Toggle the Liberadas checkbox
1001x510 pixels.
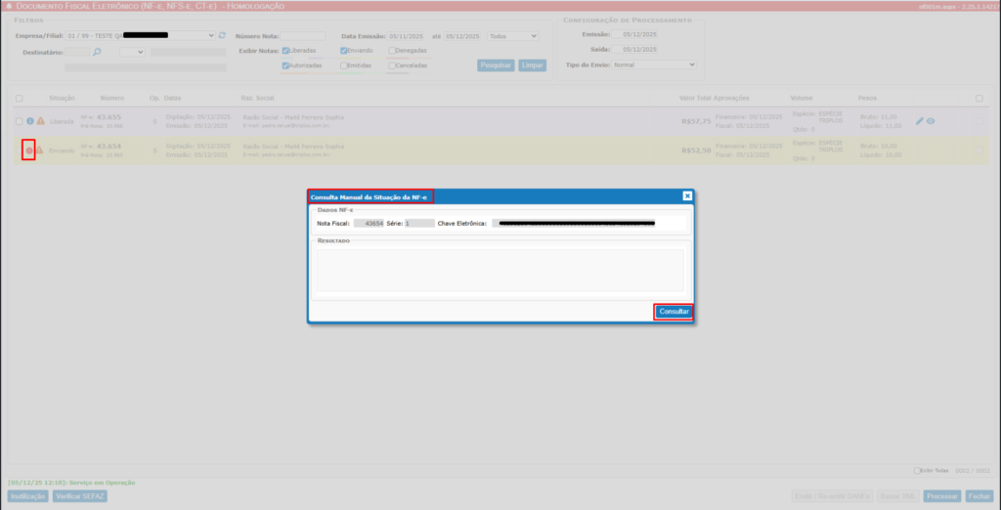click(285, 51)
